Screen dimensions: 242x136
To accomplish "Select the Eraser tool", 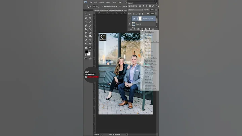I will click(x=86, y=33).
